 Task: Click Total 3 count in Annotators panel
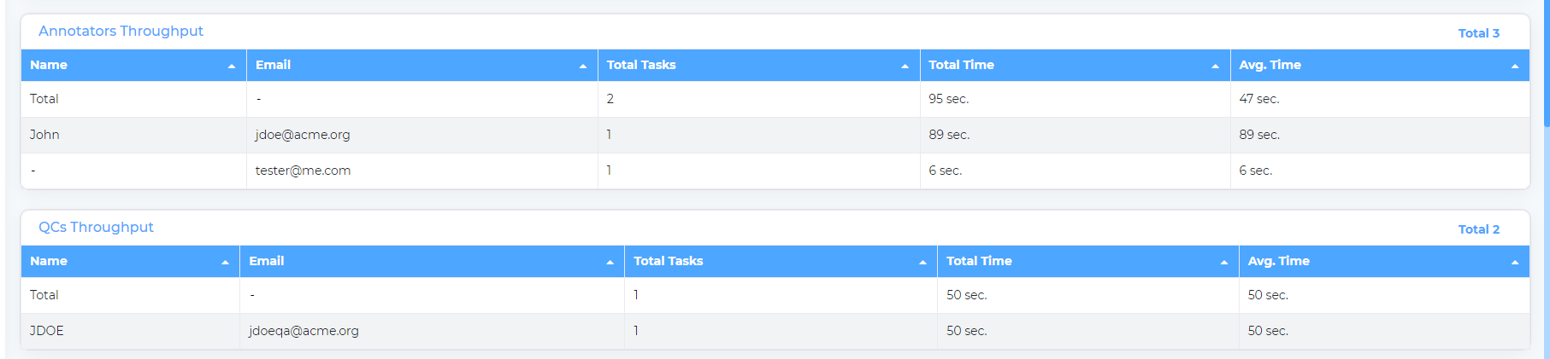click(x=1479, y=33)
